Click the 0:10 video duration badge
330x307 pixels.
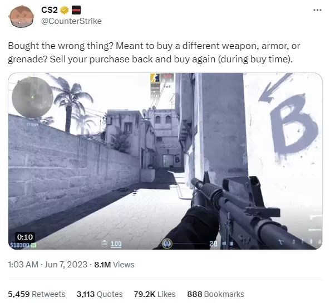coord(25,237)
